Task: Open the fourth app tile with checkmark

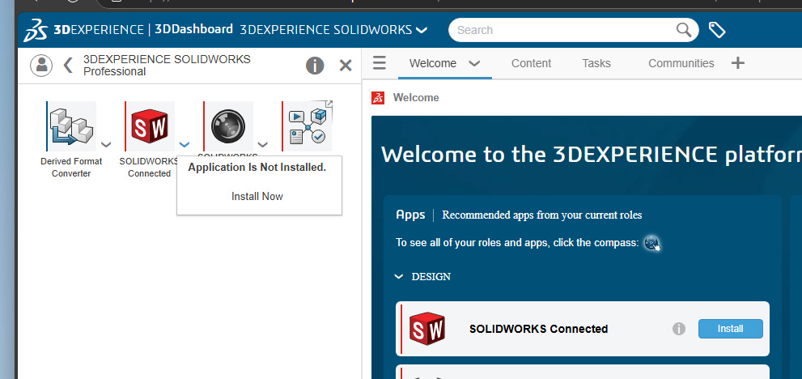Action: pos(307,126)
